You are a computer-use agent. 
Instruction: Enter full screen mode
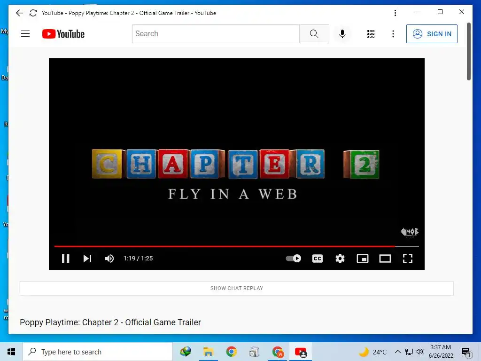[x=408, y=259]
